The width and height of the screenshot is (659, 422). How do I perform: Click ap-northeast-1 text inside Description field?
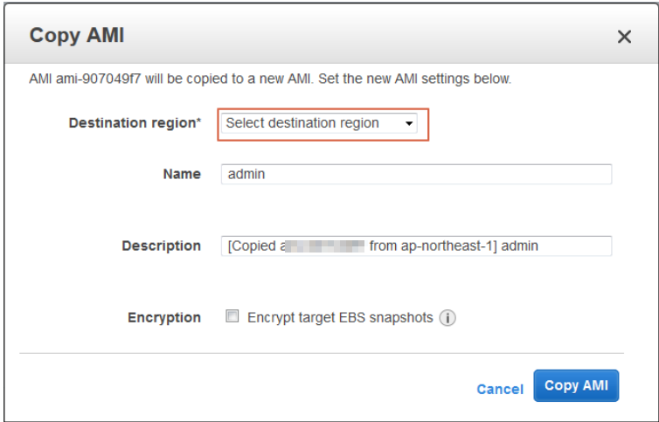pyautogui.click(x=447, y=246)
